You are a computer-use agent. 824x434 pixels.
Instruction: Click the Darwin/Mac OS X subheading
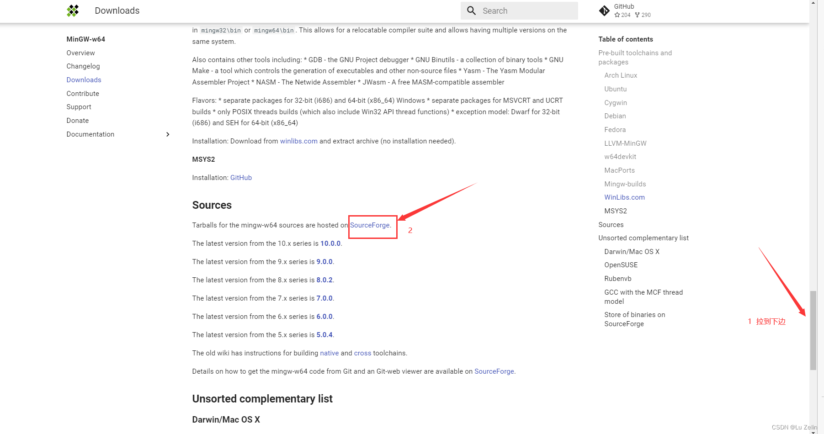coord(226,420)
